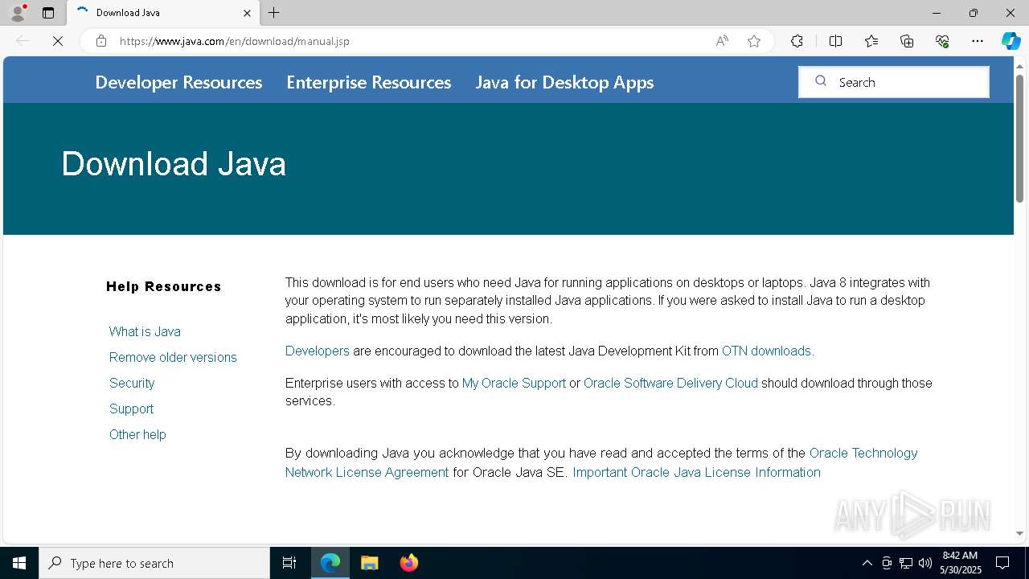Open the Edge profile icon
Screen dimensions: 1029x579
point(18,13)
